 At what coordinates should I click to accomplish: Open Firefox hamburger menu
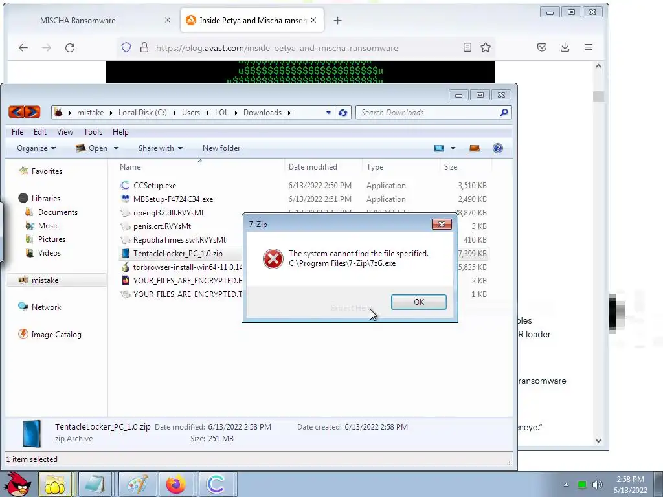tap(588, 47)
